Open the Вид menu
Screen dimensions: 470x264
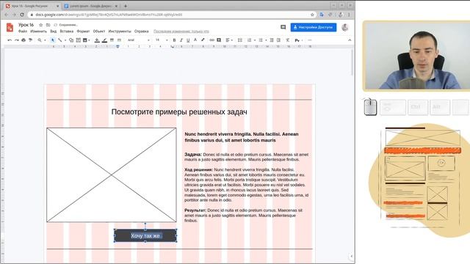pyautogui.click(x=54, y=31)
